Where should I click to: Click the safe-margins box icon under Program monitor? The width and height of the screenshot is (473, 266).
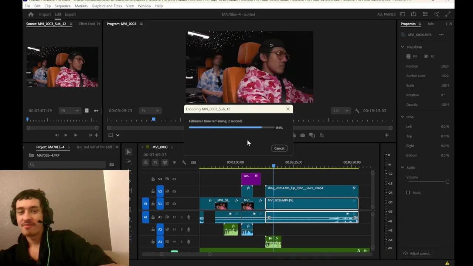pyautogui.click(x=110, y=135)
